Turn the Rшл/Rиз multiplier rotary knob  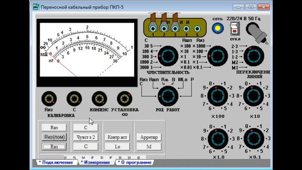tap(218, 56)
